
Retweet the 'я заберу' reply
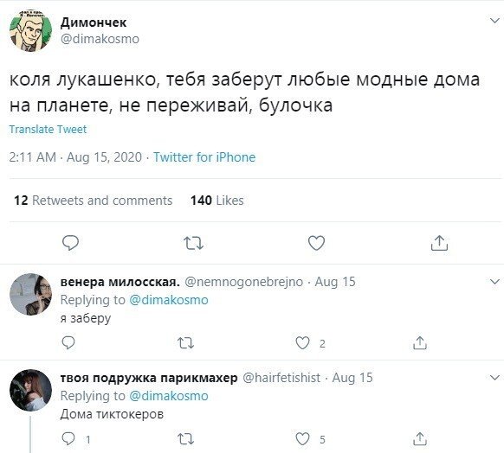186,343
